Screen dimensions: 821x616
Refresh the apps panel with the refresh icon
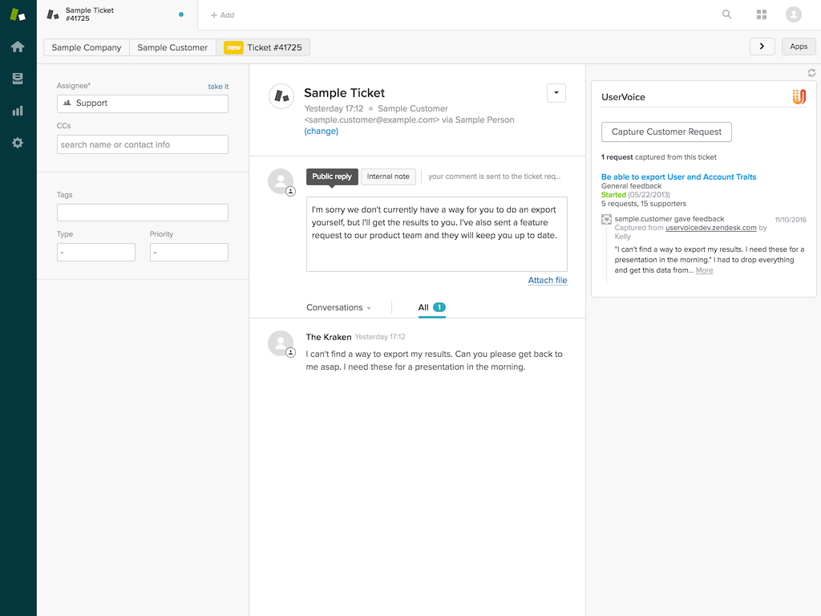coord(811,72)
